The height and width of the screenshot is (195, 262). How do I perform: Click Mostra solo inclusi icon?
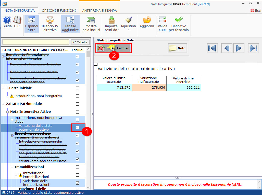91,24
